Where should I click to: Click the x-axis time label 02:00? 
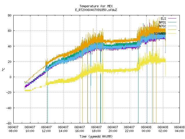163,131
